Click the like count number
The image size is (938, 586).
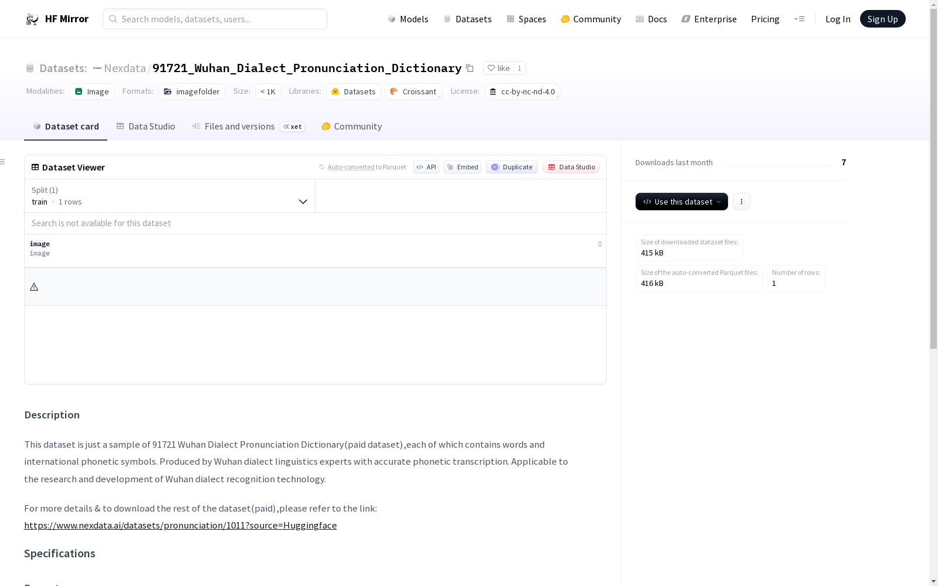519,68
